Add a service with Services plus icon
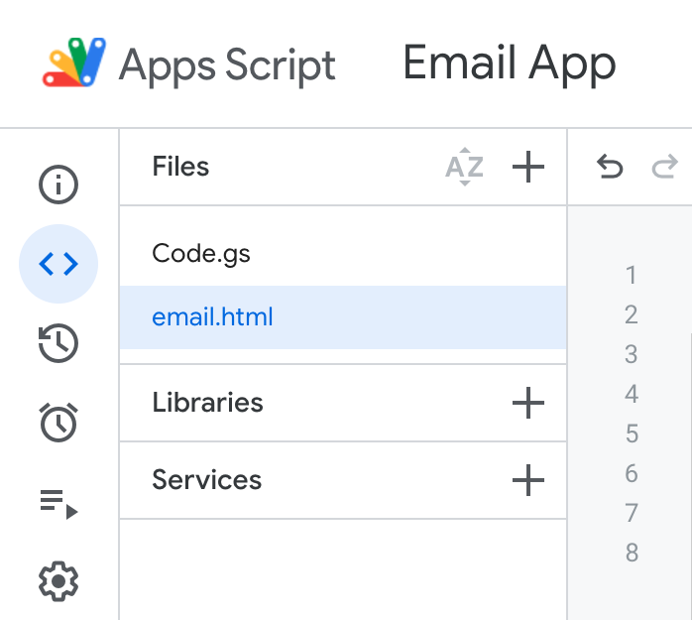 tap(527, 480)
